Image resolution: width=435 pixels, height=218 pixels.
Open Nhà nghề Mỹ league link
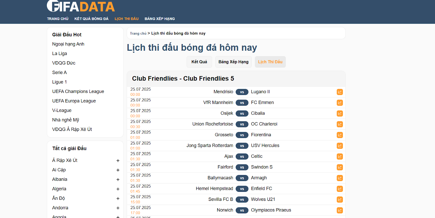(66, 120)
